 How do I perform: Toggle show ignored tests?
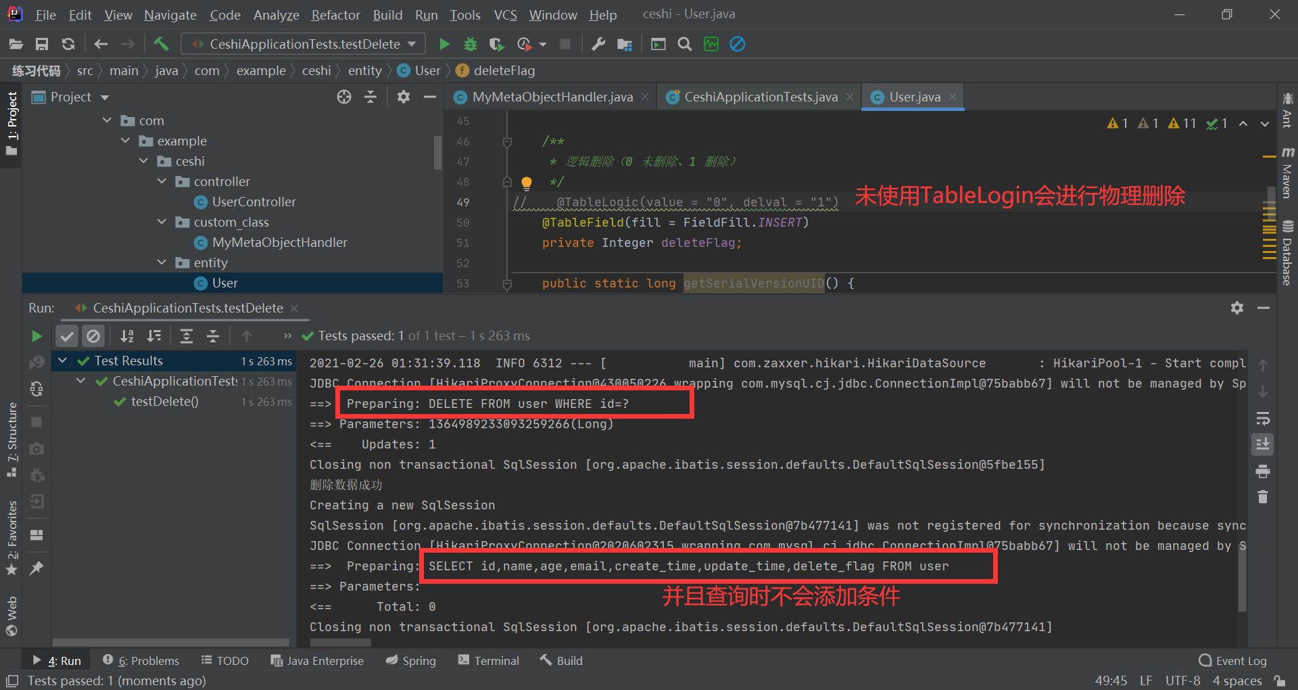93,336
